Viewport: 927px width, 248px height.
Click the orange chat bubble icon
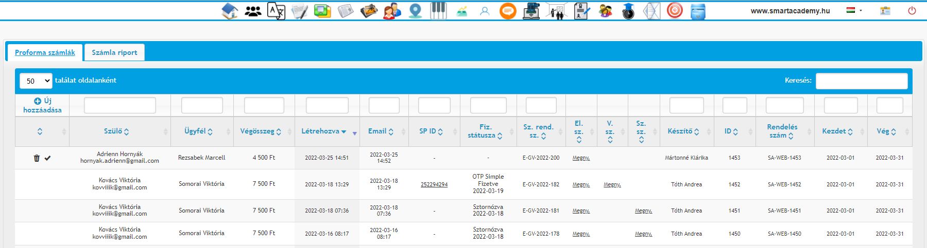point(508,11)
